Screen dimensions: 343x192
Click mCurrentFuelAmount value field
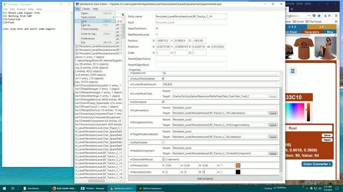tap(219, 84)
